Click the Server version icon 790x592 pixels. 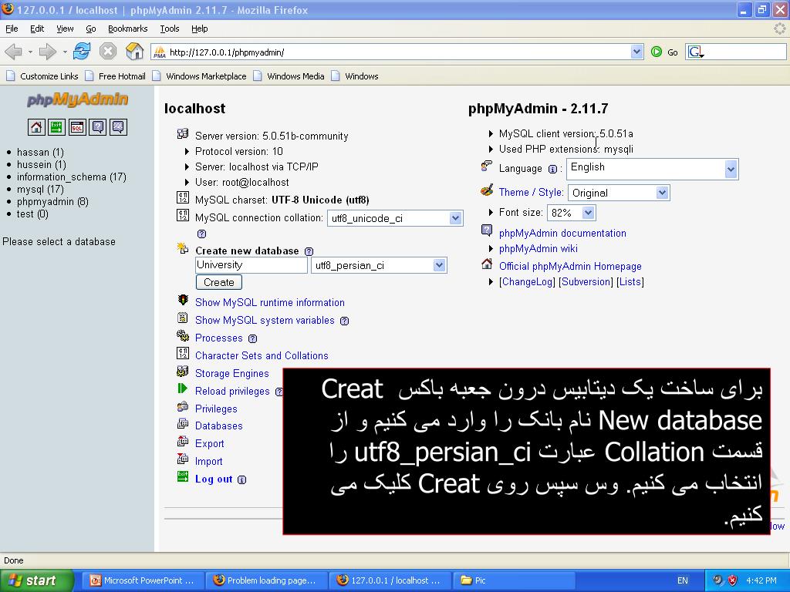182,134
